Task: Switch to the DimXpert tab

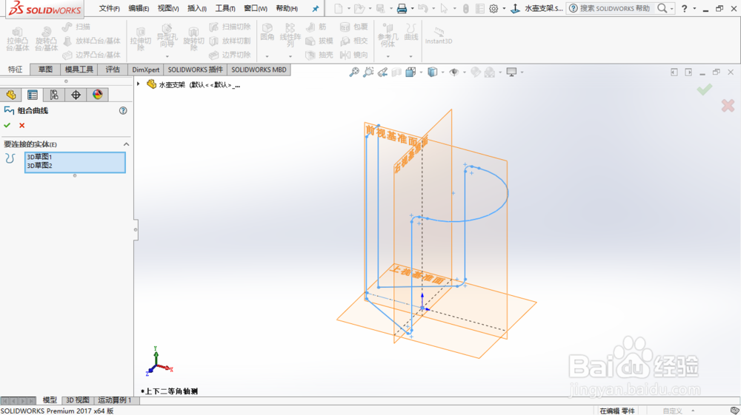Action: pos(145,70)
